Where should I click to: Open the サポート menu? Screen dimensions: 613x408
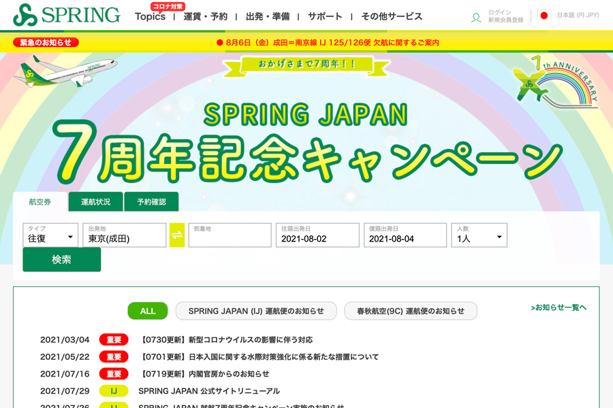[x=325, y=16]
